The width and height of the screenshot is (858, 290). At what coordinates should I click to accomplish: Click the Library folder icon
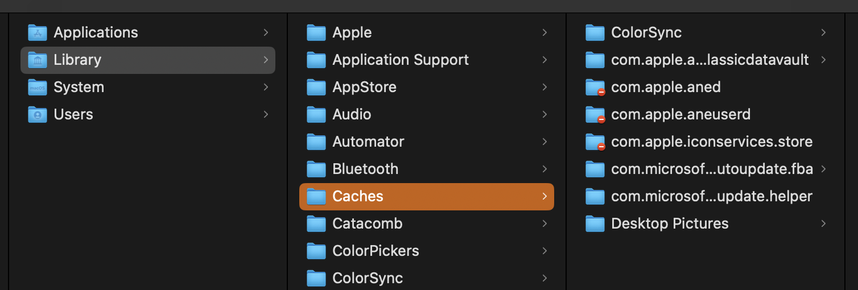click(38, 60)
